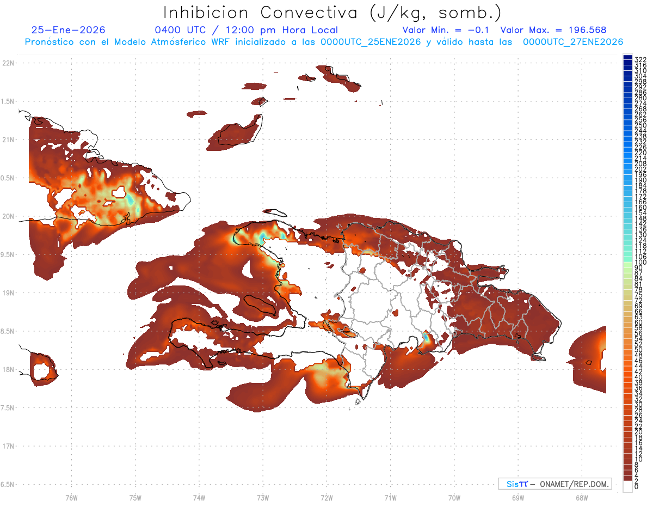The width and height of the screenshot is (653, 505).
Task: Click the "69W" longitude label
Action: pyautogui.click(x=518, y=497)
